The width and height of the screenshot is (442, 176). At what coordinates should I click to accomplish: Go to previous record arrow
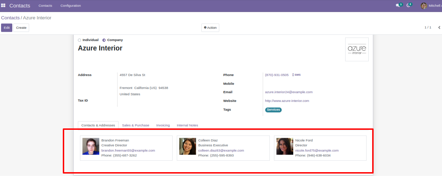click(x=439, y=27)
